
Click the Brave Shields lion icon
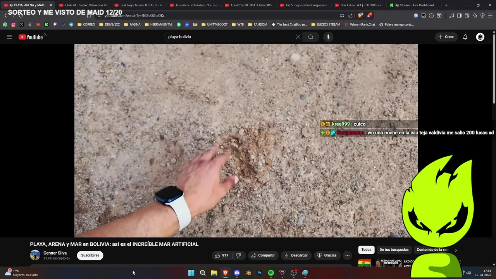click(360, 15)
